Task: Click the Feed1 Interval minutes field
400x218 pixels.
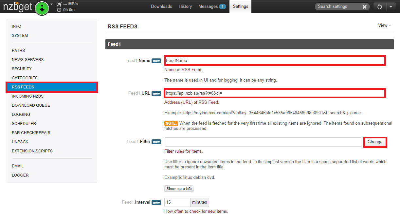Action: [177, 202]
